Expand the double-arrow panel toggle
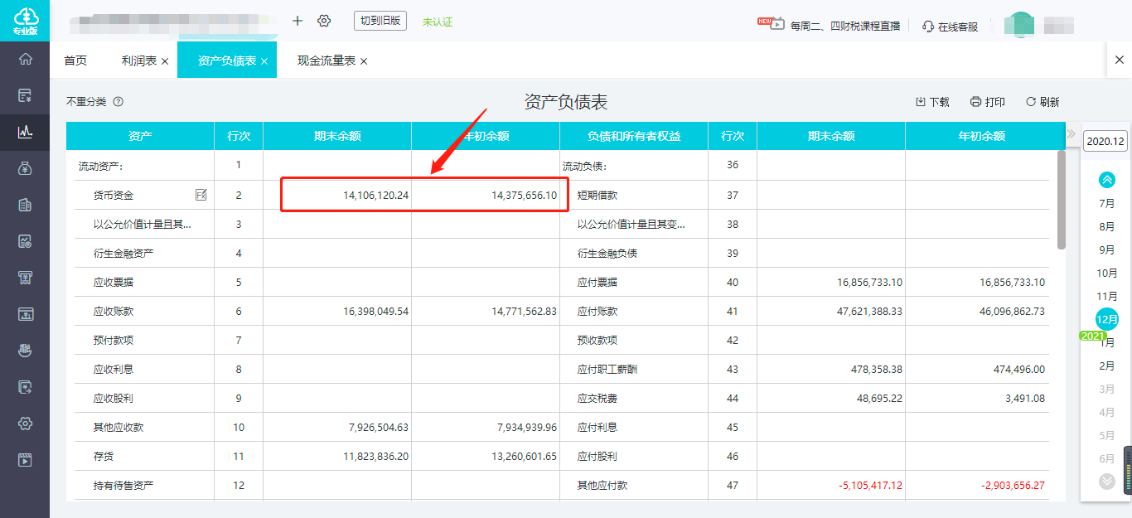 pos(1071,133)
